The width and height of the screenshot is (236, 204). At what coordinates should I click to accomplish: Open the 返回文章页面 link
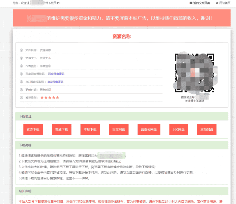click(202, 3)
